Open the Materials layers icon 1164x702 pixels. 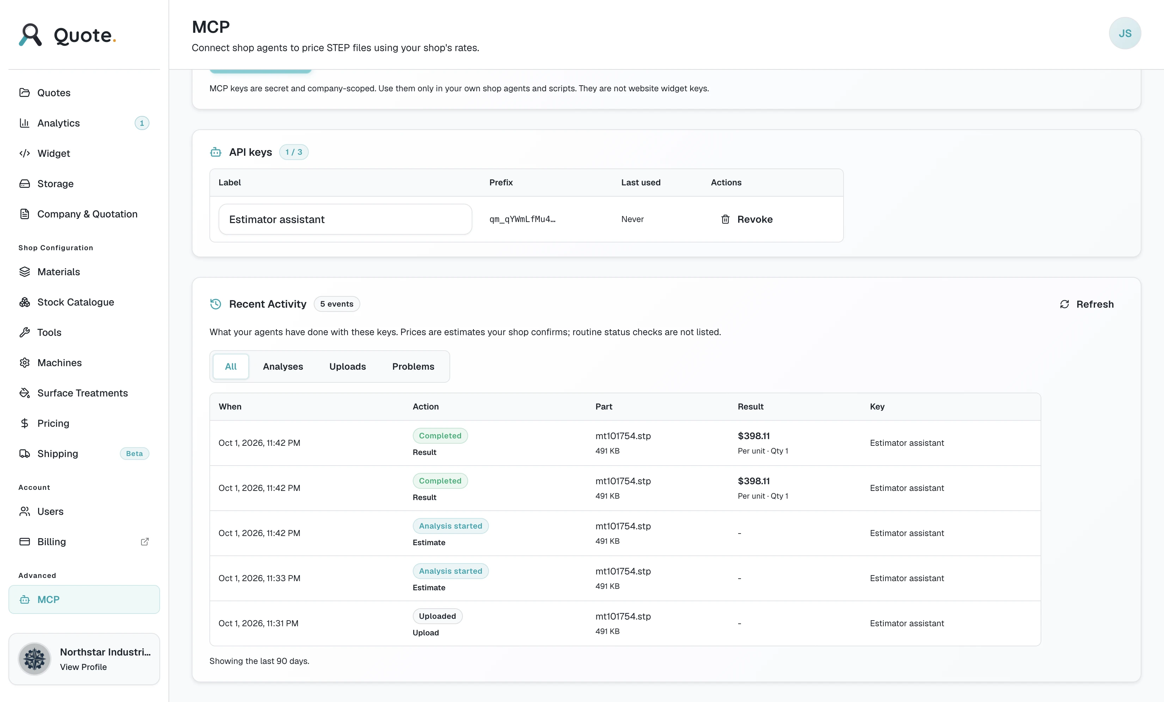(x=25, y=272)
